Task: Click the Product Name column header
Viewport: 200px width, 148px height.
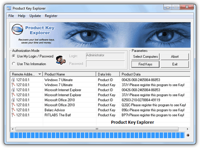Action: click(69, 74)
